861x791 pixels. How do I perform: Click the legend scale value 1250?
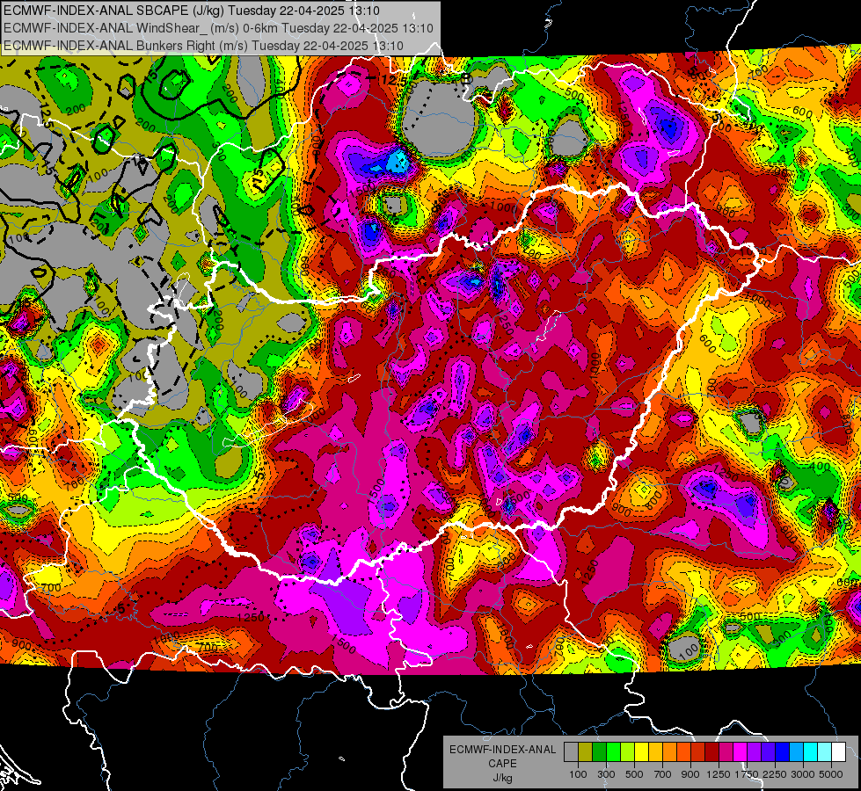[719, 774]
